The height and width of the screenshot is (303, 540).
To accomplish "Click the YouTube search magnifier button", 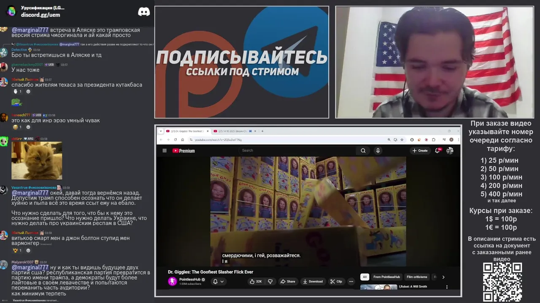I will click(x=363, y=151).
